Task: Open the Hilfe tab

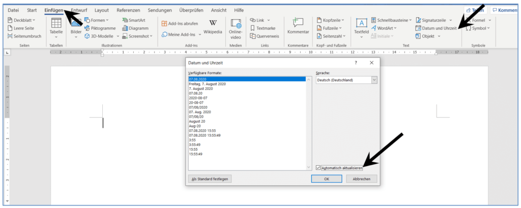Action: (239, 10)
